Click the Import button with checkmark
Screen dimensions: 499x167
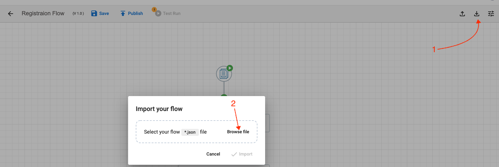[242, 154]
